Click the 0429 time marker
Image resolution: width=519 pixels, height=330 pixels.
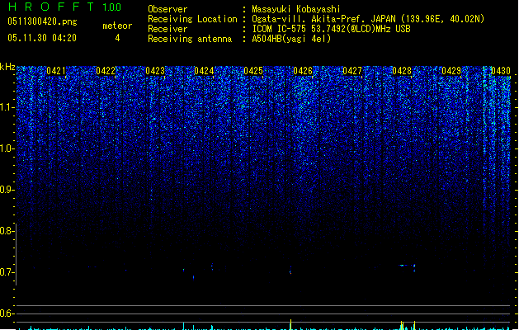point(451,71)
